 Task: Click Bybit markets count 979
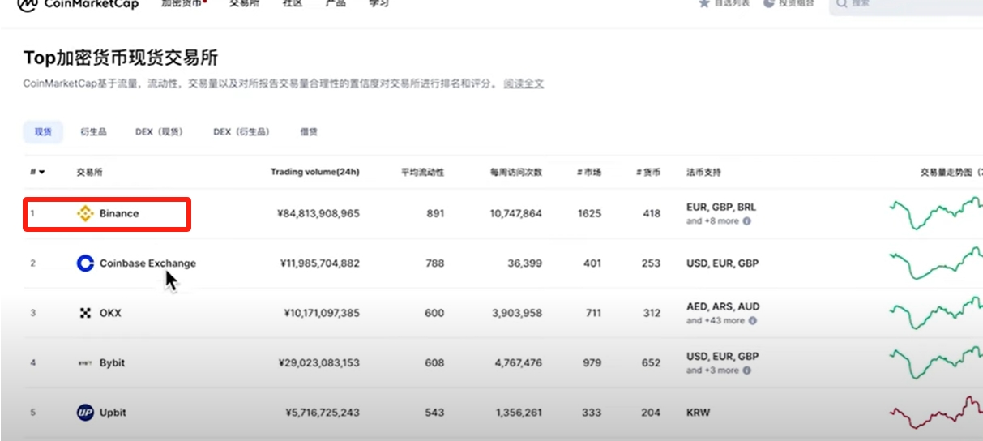[592, 363]
